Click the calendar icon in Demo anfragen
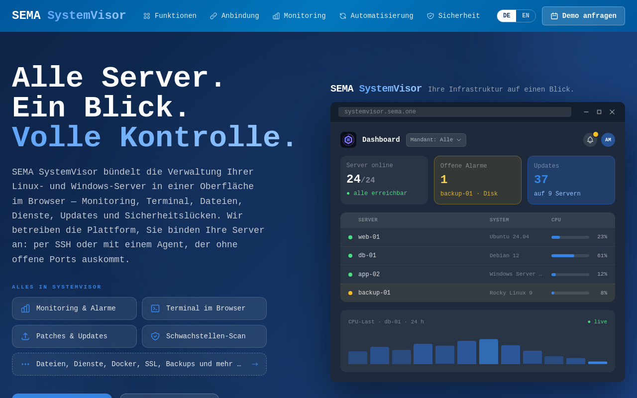Viewport: 637px width, 398px height. coord(554,16)
